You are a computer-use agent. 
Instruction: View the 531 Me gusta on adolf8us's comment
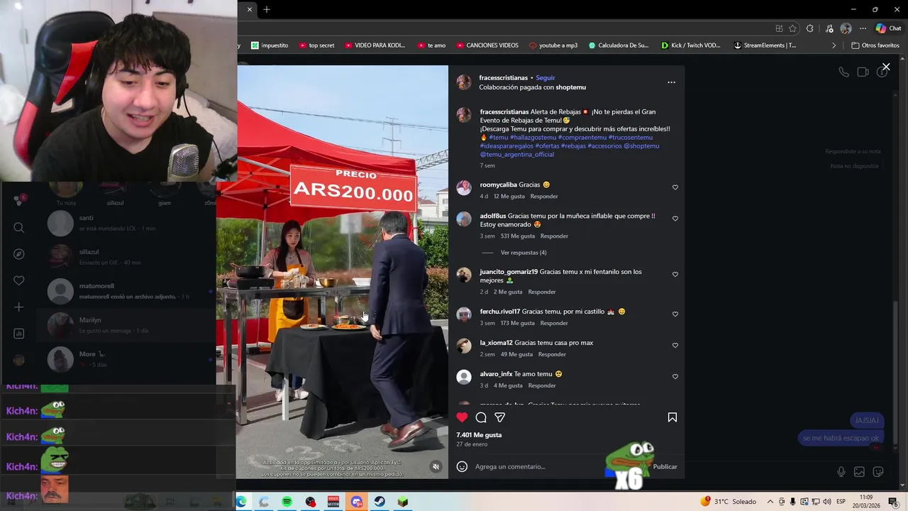(x=517, y=236)
